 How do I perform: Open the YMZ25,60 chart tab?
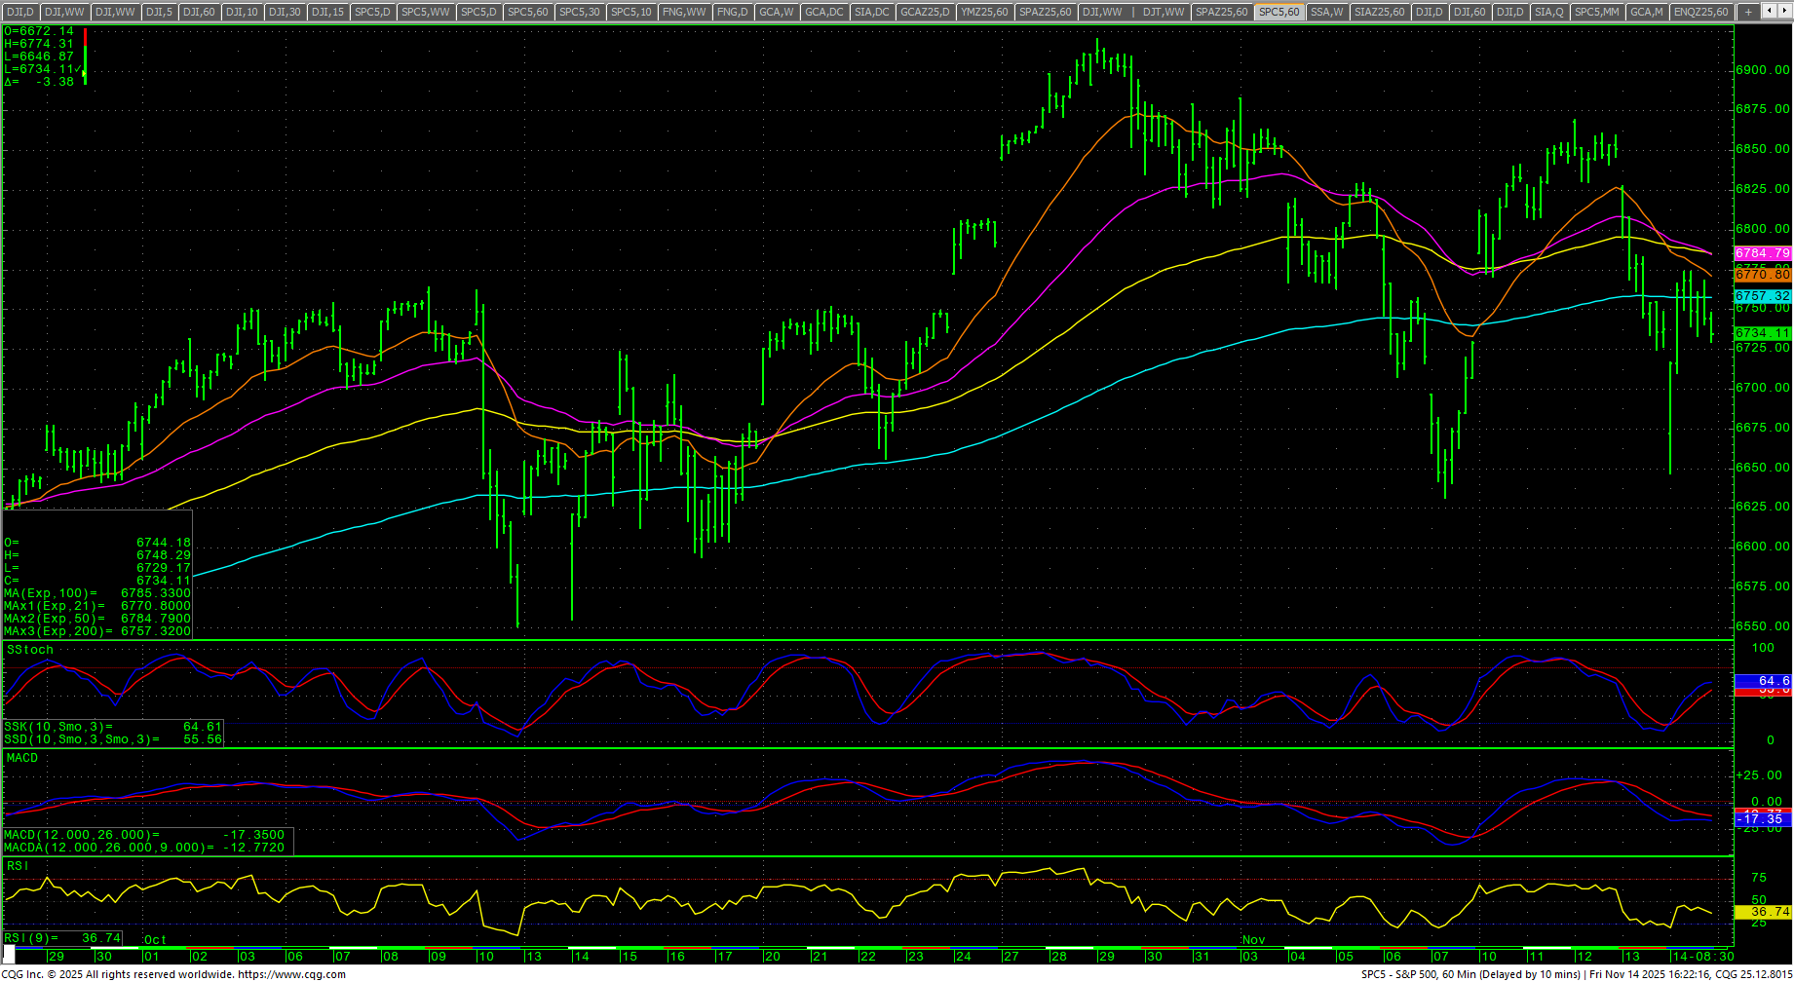point(984,12)
